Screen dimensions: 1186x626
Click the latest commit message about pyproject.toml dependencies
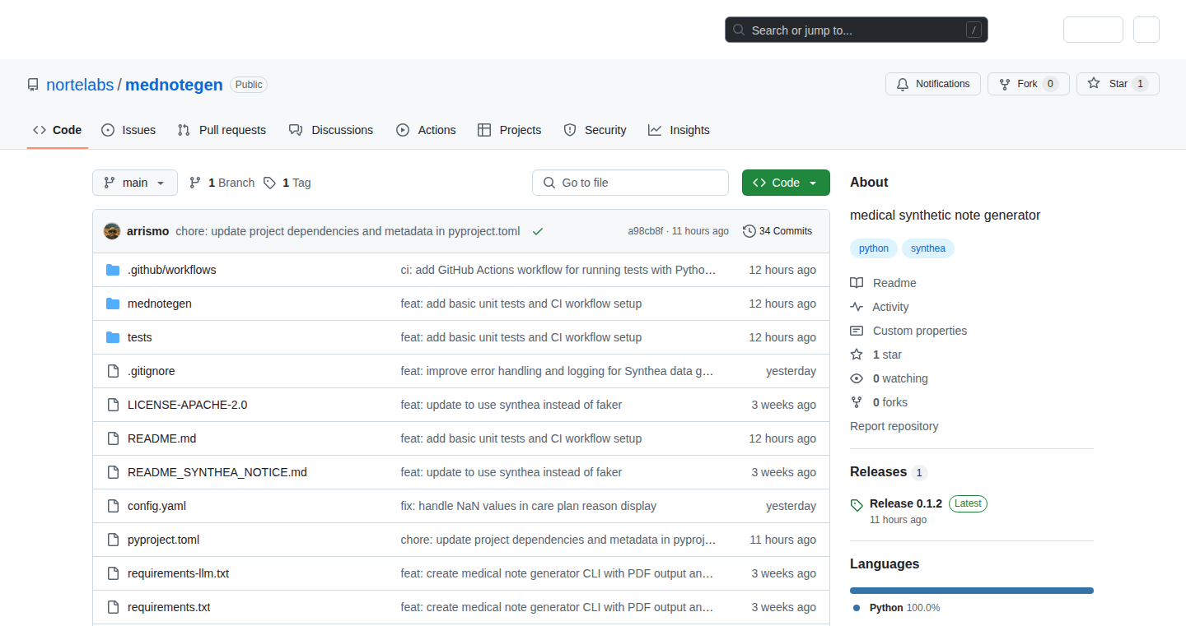click(348, 231)
